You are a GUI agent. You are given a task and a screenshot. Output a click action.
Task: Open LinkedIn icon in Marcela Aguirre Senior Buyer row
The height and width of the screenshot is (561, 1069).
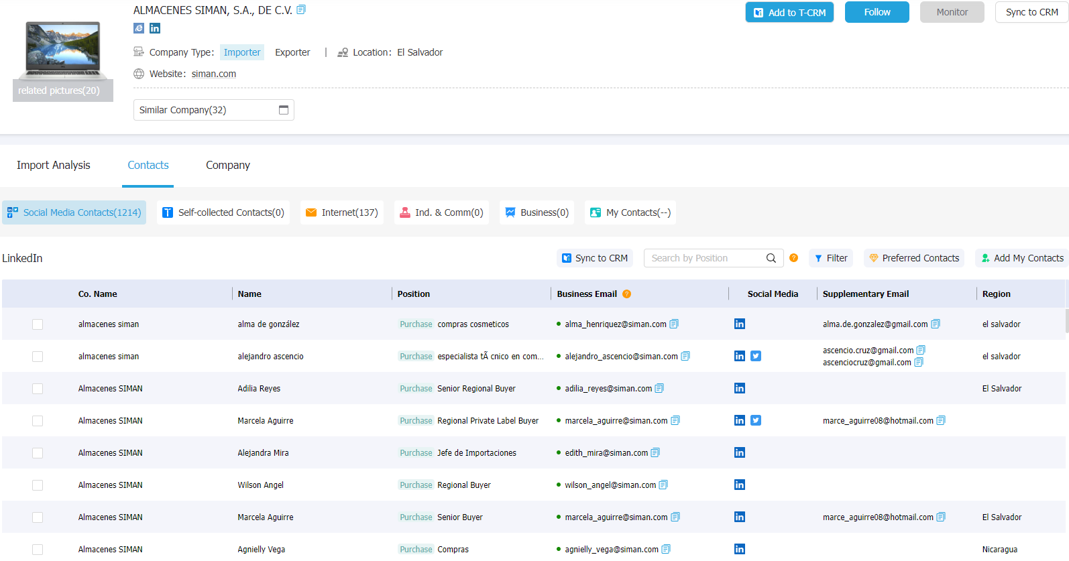point(740,517)
